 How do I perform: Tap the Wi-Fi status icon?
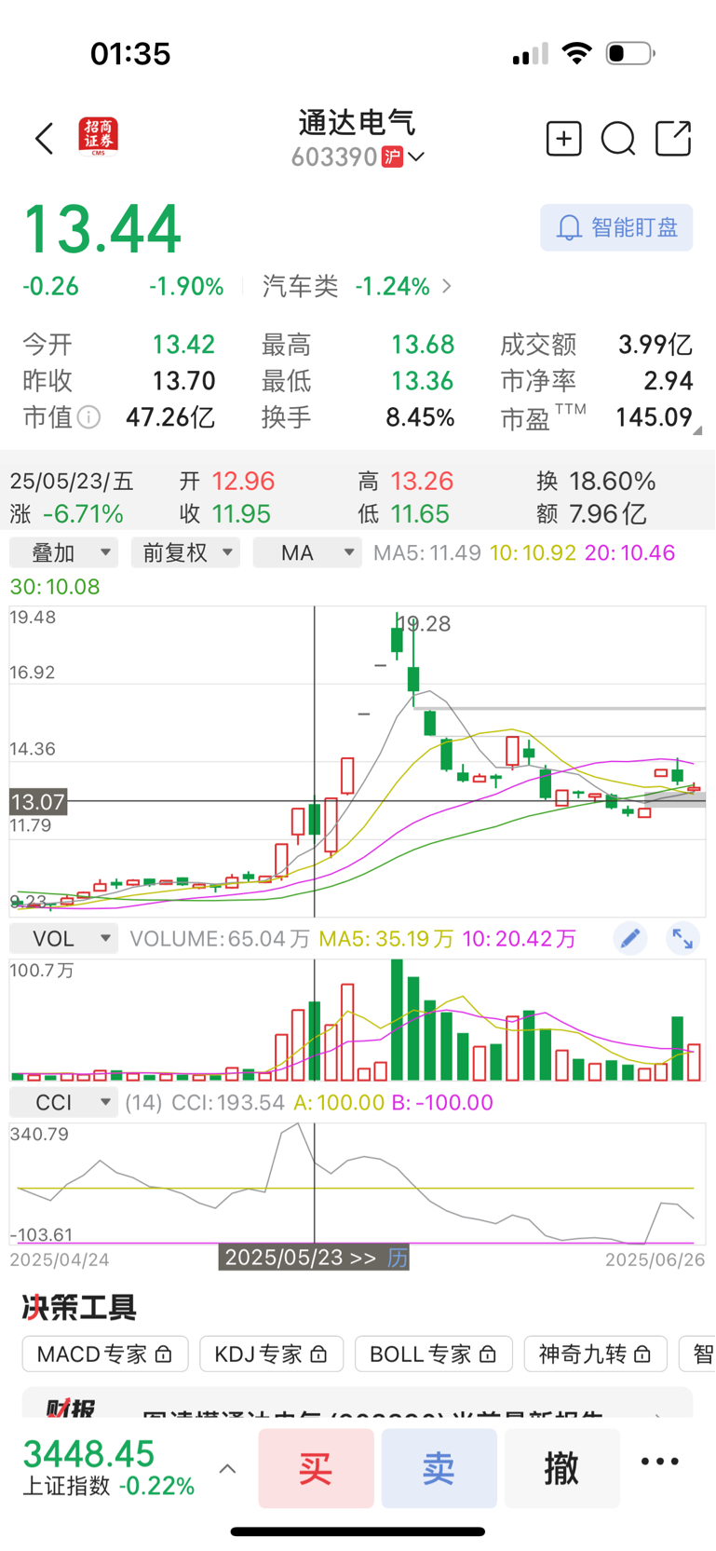pyautogui.click(x=578, y=53)
